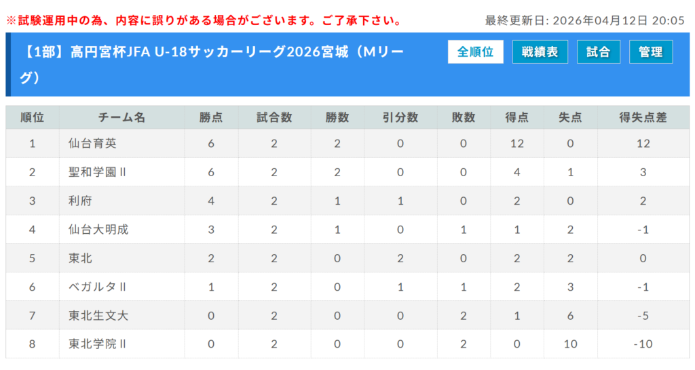Click team name 東北学院 II
This screenshot has height=370, width=695.
pos(97,344)
